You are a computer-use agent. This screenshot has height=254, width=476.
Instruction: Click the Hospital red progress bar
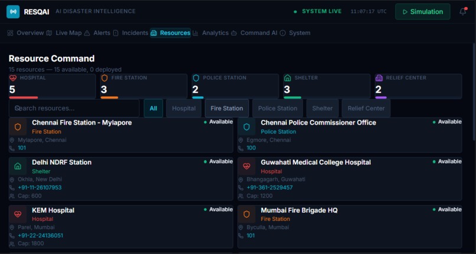pyautogui.click(x=24, y=97)
